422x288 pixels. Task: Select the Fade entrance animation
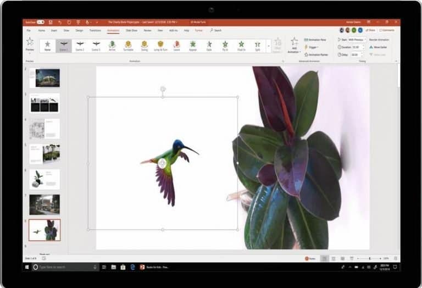click(209, 46)
